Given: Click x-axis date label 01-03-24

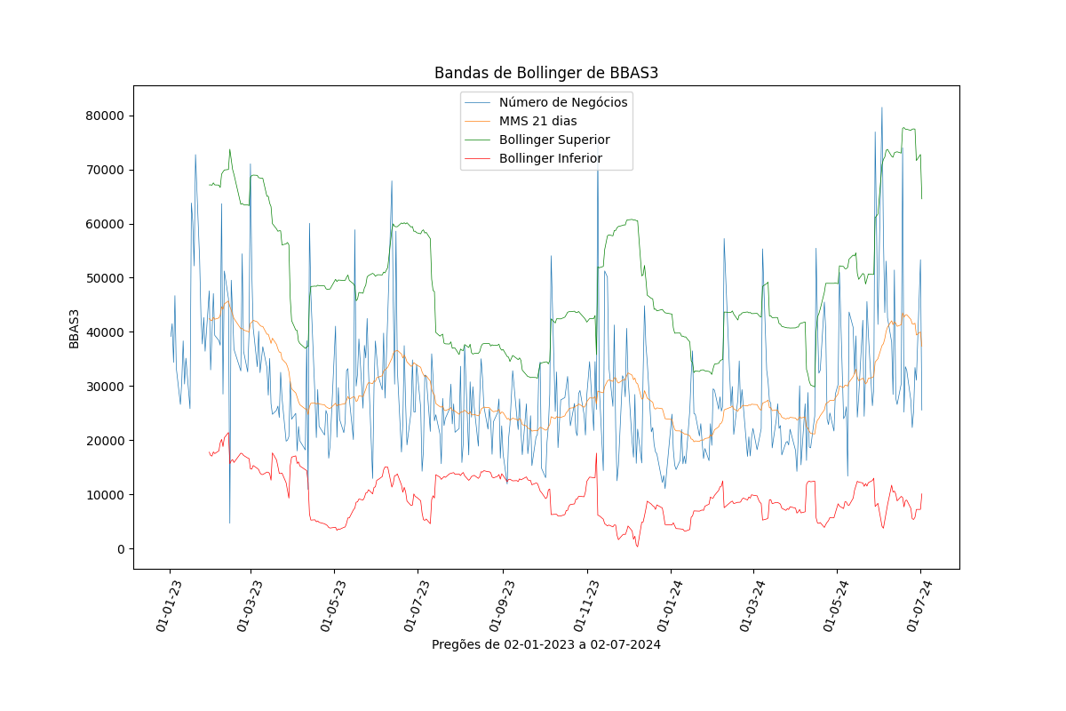Looking at the screenshot, I should pyautogui.click(x=752, y=605).
